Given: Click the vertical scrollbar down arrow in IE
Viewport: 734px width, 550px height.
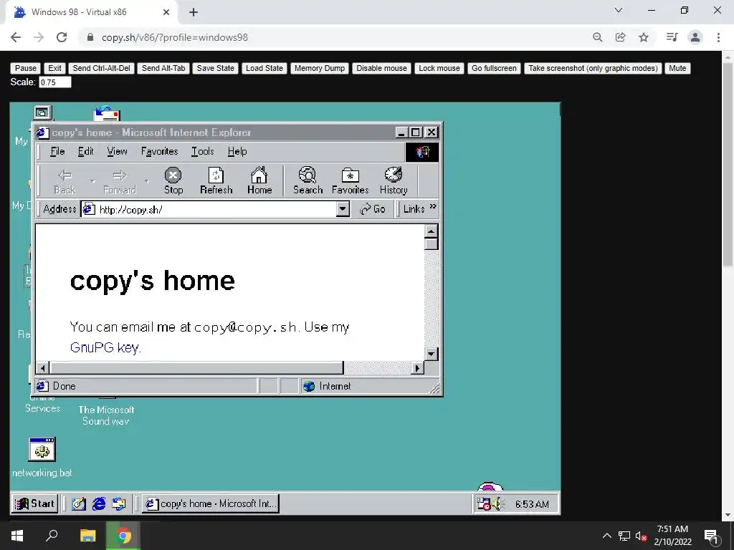Looking at the screenshot, I should (x=431, y=354).
